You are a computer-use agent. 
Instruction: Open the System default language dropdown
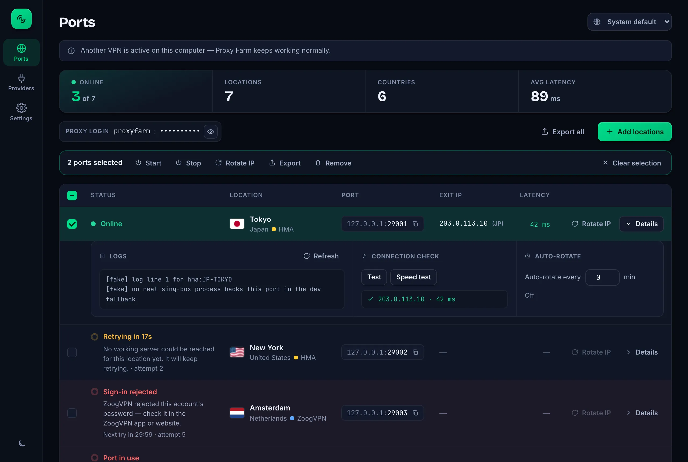[x=629, y=22]
